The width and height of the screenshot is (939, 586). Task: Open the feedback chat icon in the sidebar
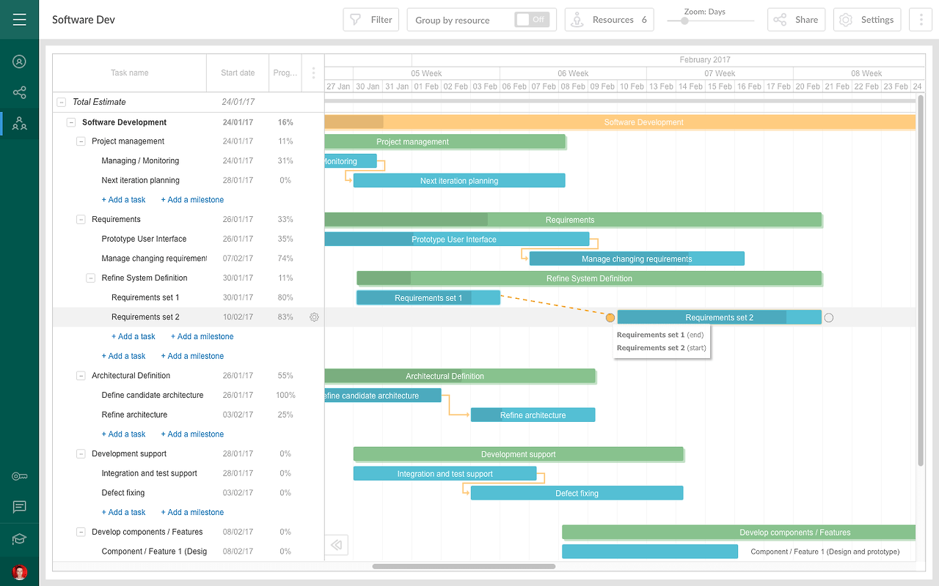18,507
